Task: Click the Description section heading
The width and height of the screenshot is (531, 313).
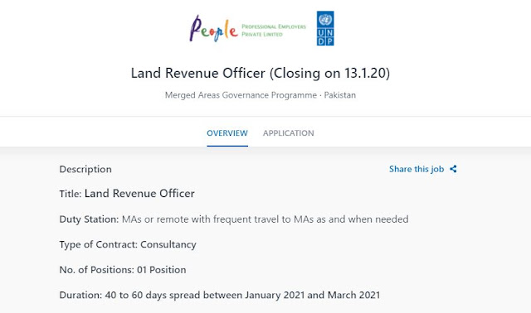Action: (85, 170)
